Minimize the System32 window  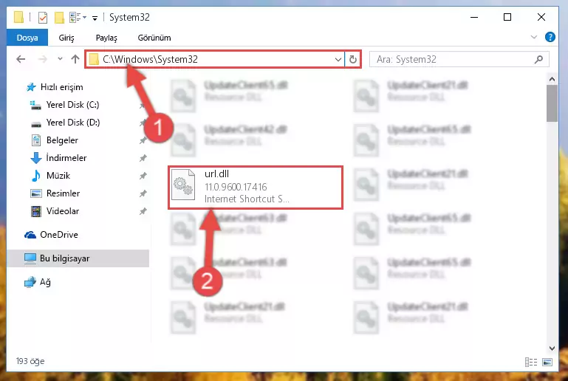pos(474,17)
